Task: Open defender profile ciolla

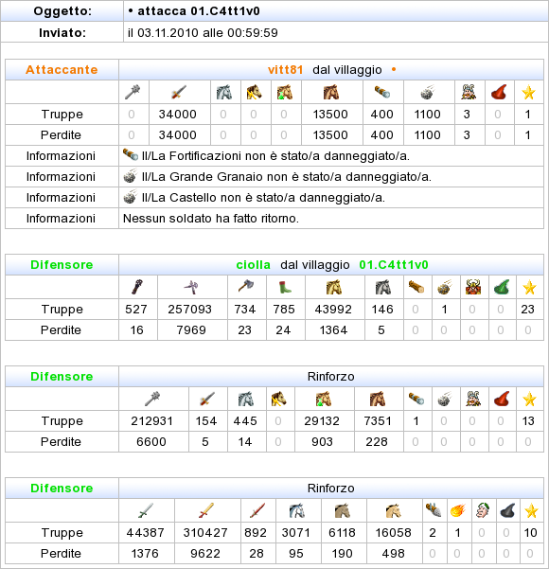Action: coord(254,265)
